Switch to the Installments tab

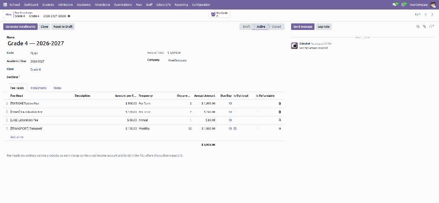tap(39, 88)
